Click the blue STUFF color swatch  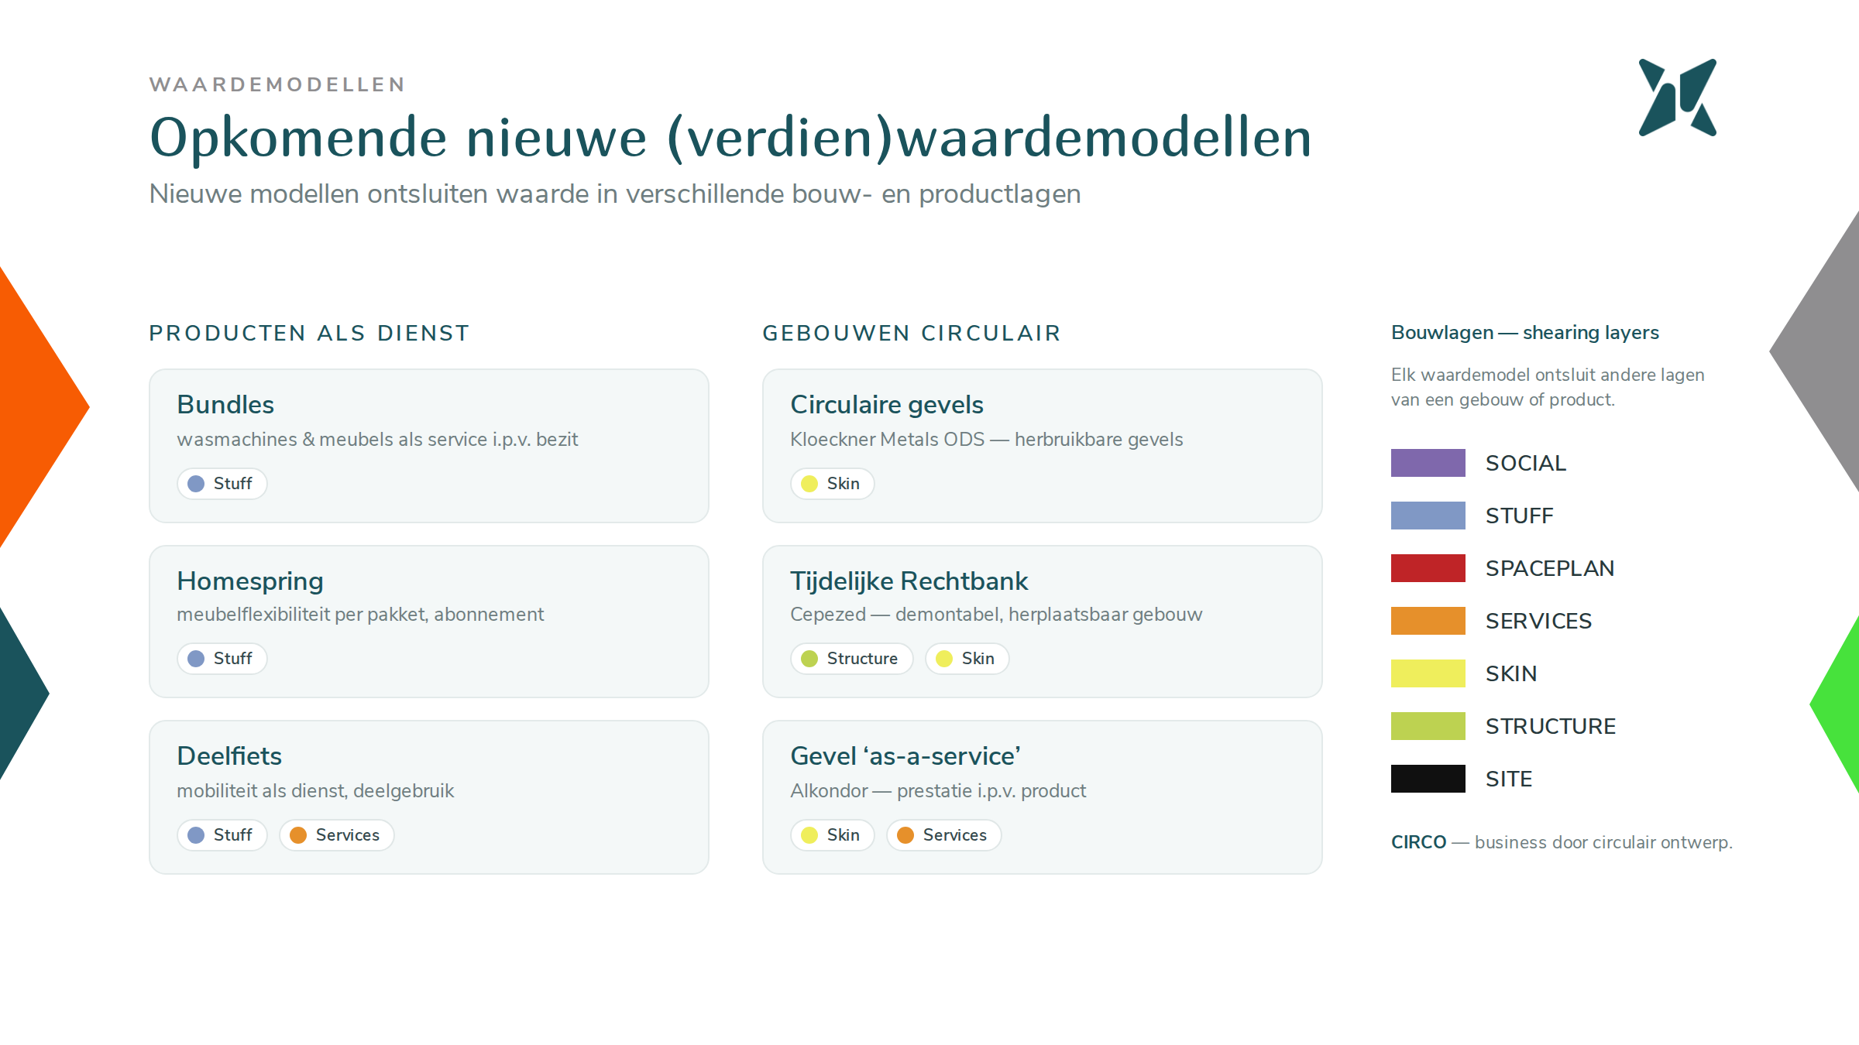pos(1428,516)
